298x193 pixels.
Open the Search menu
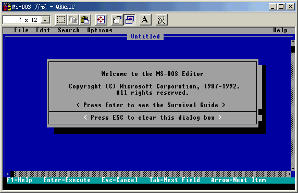pos(69,30)
